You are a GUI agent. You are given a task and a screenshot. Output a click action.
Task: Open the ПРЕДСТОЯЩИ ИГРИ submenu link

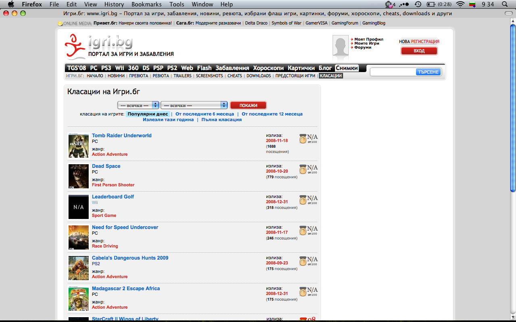coord(295,76)
